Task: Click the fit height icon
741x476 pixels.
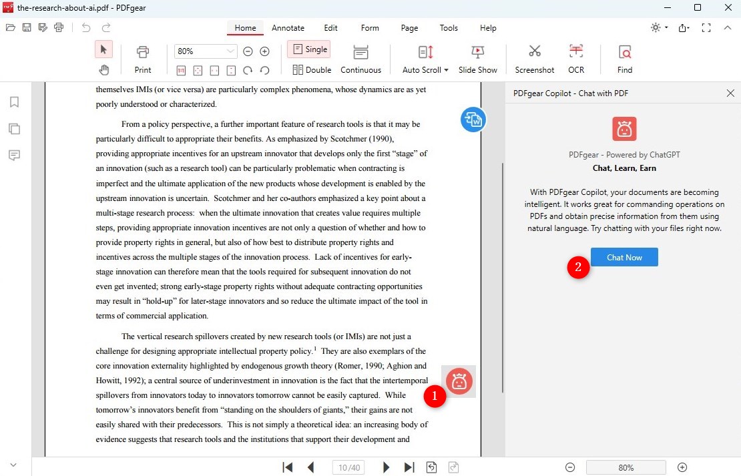Action: (231, 70)
